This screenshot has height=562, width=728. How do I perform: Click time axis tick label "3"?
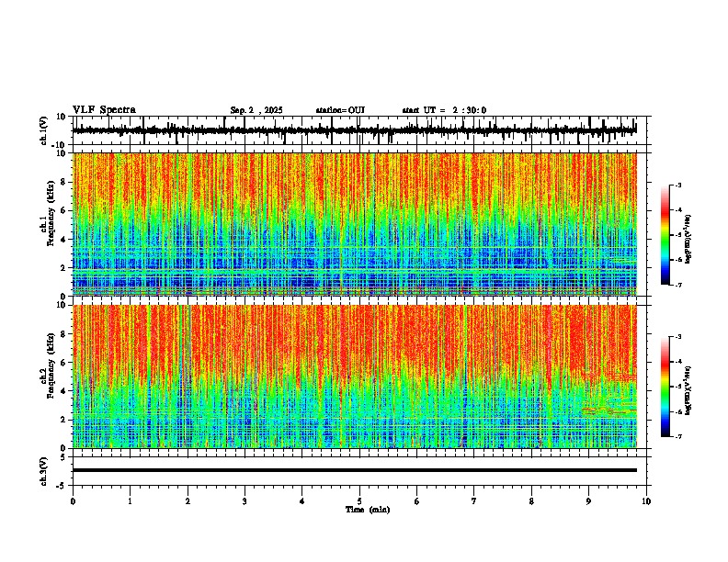245,501
